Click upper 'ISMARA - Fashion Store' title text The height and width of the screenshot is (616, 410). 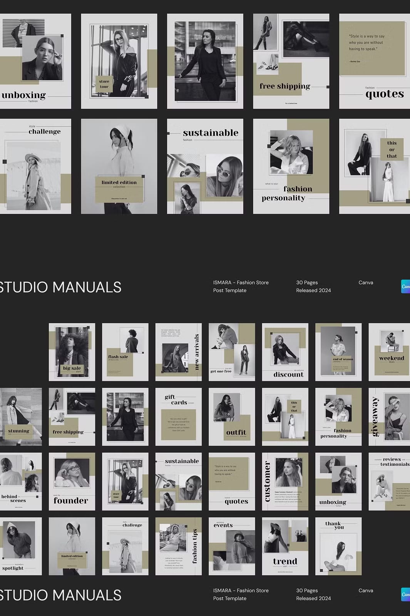click(241, 283)
